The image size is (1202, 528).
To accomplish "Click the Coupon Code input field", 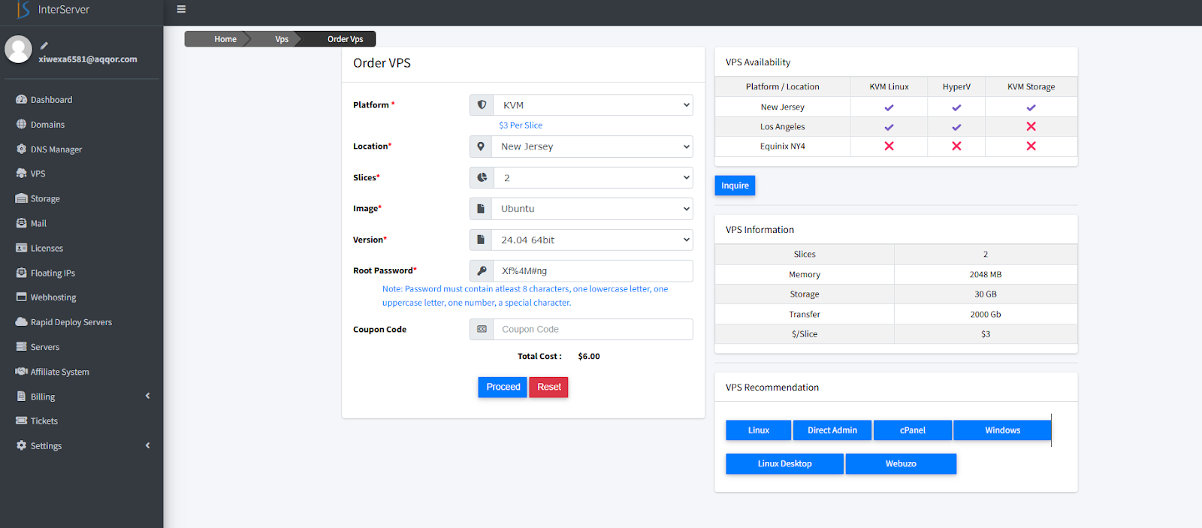I will [x=593, y=329].
